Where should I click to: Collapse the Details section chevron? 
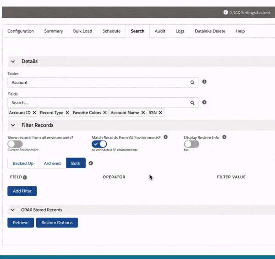(x=13, y=62)
